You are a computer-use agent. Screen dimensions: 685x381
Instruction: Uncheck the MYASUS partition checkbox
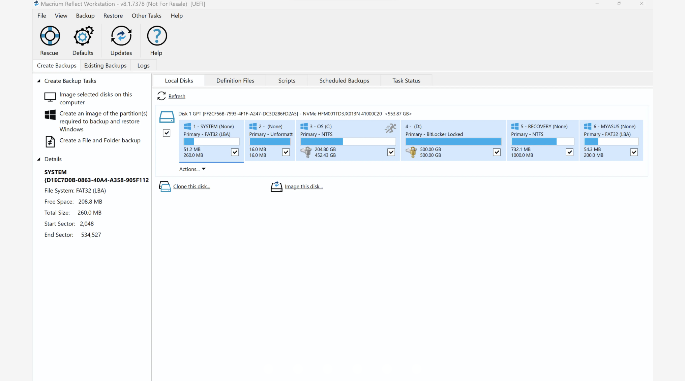[634, 152]
